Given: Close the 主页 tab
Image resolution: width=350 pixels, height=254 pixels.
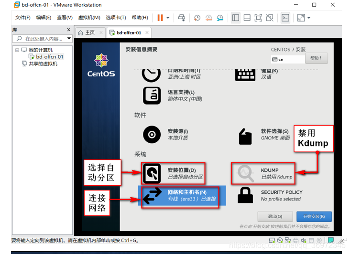Looking at the screenshot, I should pyautogui.click(x=101, y=32).
